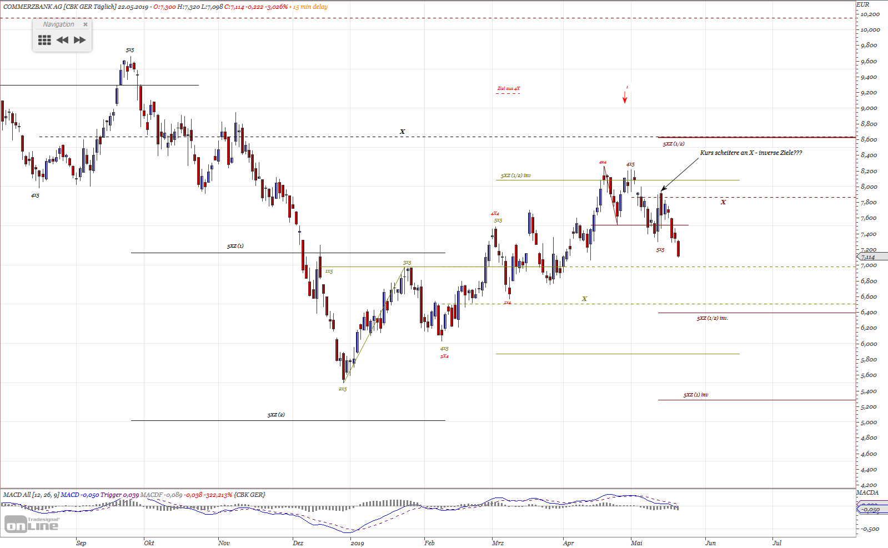Click the 9,000 price axis label
This screenshot has width=888, height=548.
point(869,108)
